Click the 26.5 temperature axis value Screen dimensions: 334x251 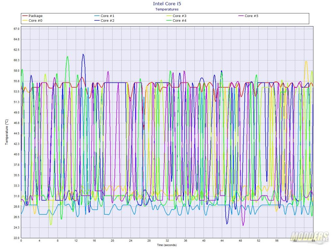(16, 217)
